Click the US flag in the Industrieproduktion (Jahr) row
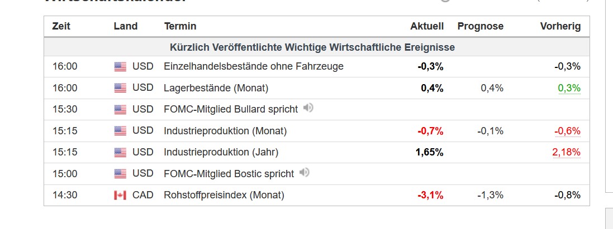 (x=120, y=153)
